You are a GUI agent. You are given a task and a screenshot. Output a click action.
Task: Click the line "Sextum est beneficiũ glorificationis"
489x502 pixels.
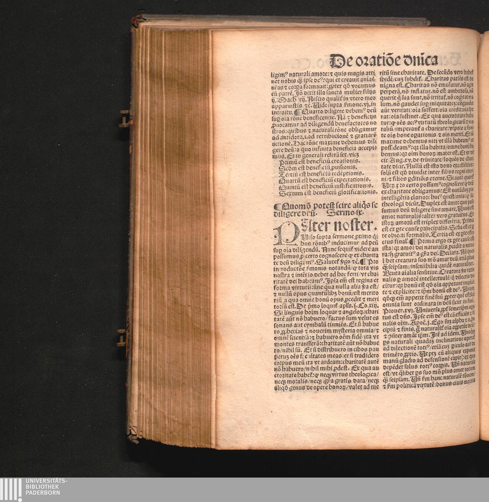[328, 192]
